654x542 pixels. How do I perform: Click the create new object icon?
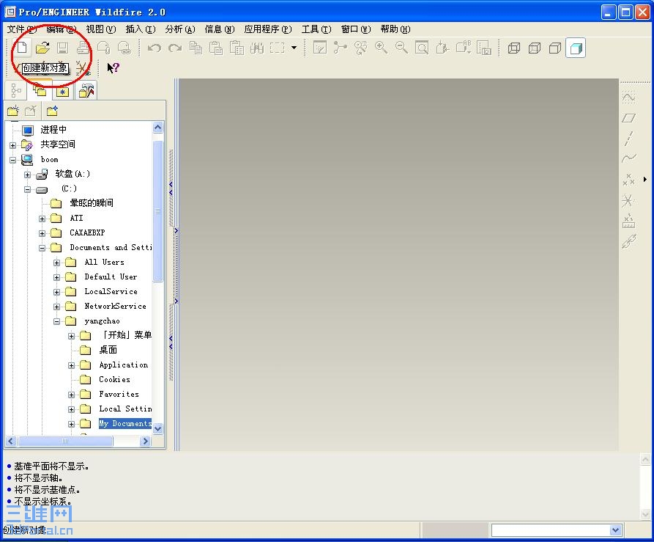coord(22,48)
